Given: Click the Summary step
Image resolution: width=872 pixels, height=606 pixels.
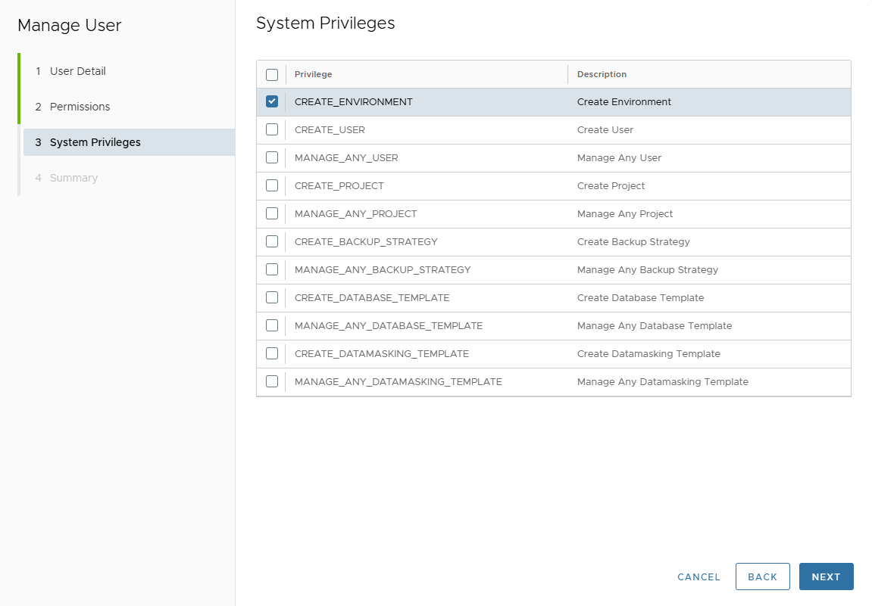Looking at the screenshot, I should coord(73,177).
